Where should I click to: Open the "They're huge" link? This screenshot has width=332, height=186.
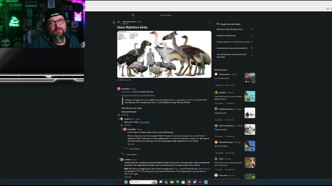pyautogui.click(x=144, y=122)
